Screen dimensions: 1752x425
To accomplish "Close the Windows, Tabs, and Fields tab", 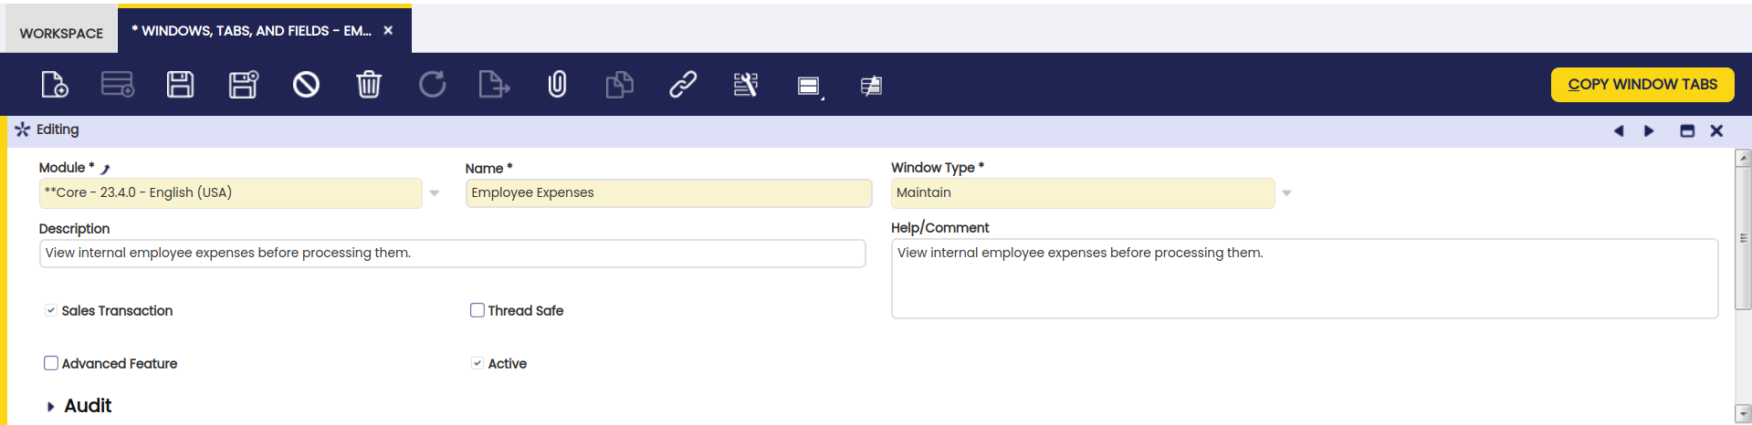I will click(388, 30).
